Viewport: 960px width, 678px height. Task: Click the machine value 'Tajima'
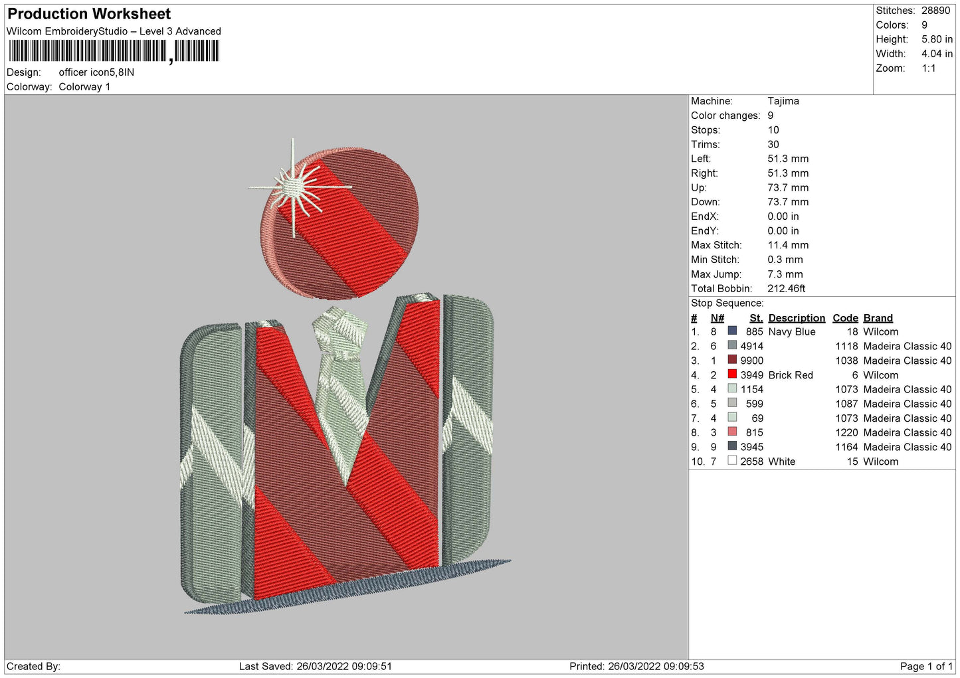click(783, 102)
